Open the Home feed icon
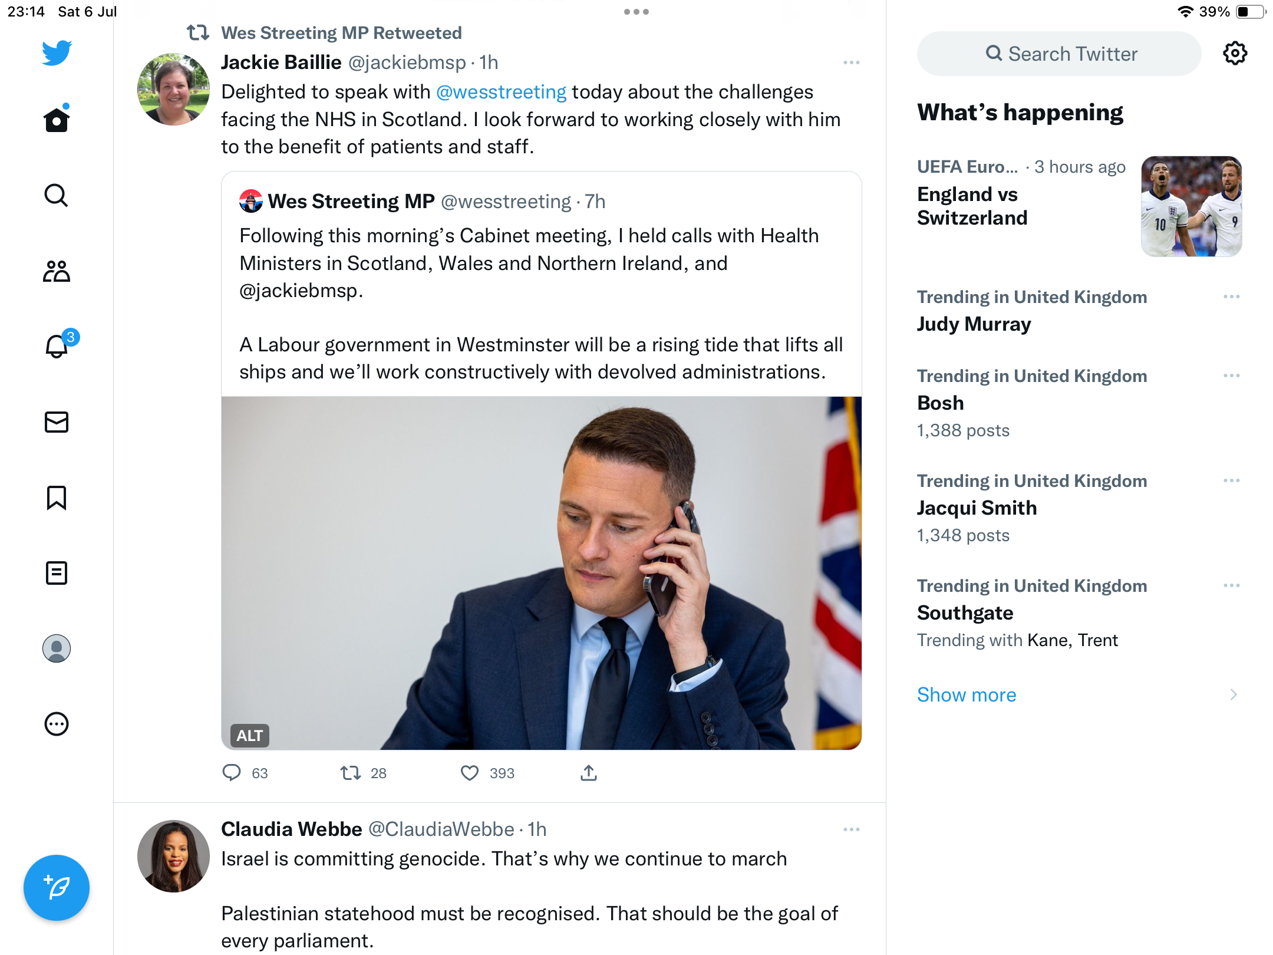Screen dimensions: 1273x955 tap(57, 120)
